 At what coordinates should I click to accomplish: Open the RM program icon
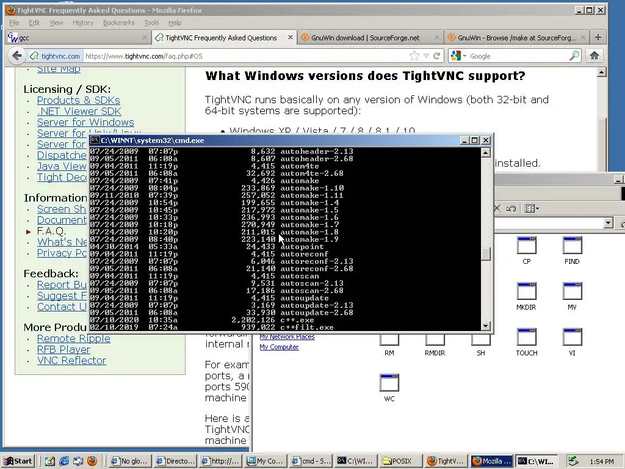coord(389,345)
